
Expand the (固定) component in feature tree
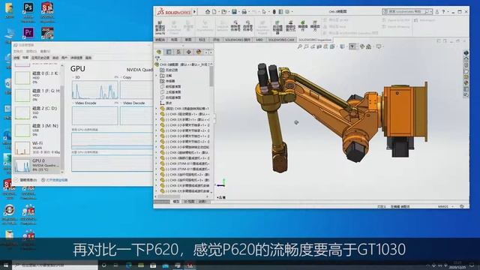(x=157, y=109)
